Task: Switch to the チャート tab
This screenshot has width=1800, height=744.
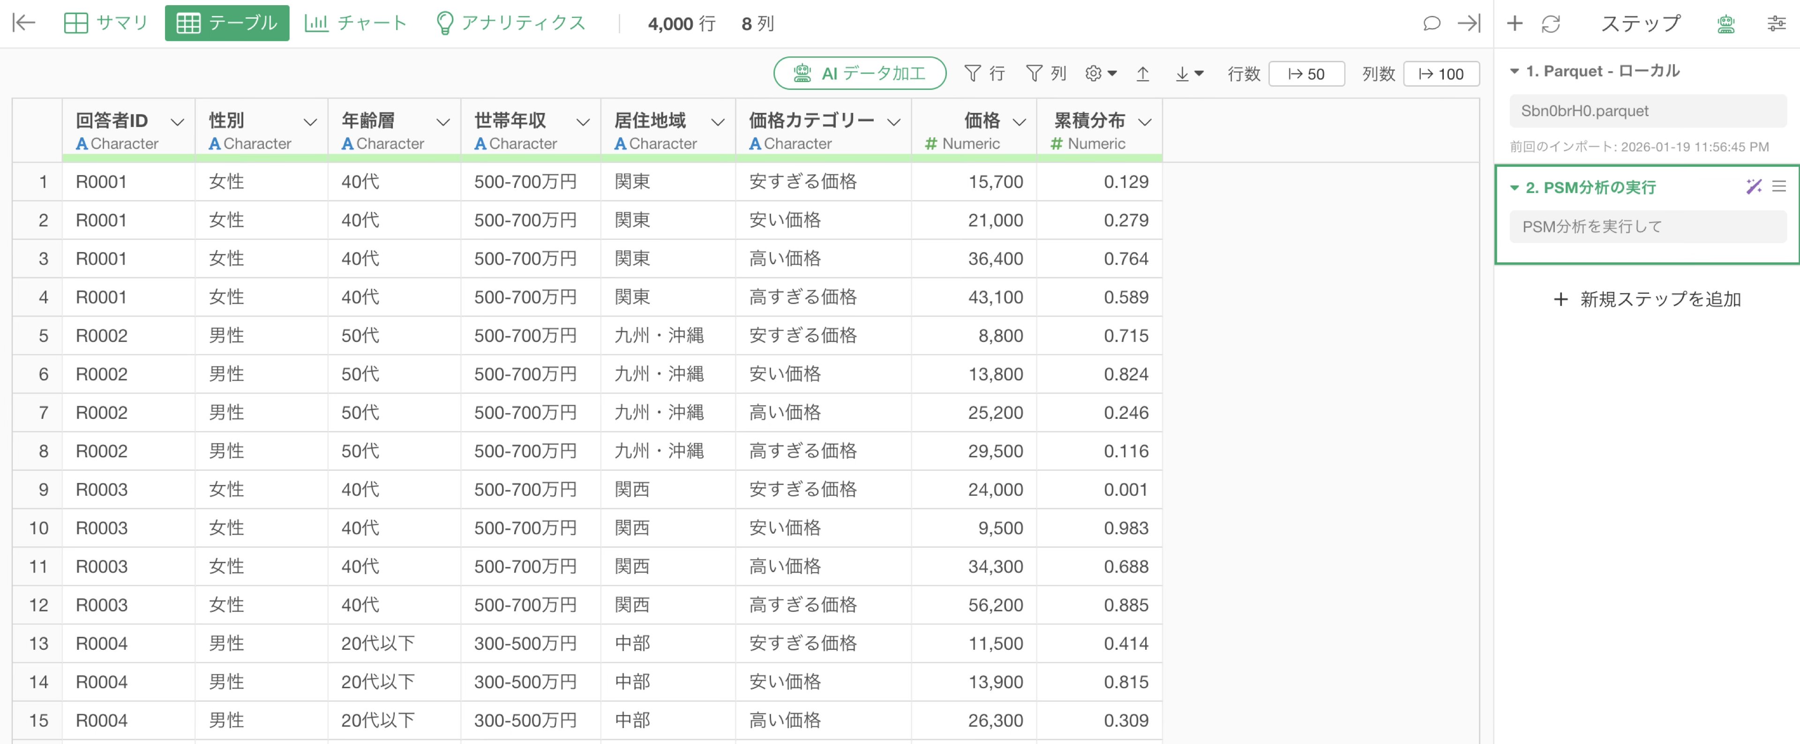Action: pyautogui.click(x=356, y=23)
